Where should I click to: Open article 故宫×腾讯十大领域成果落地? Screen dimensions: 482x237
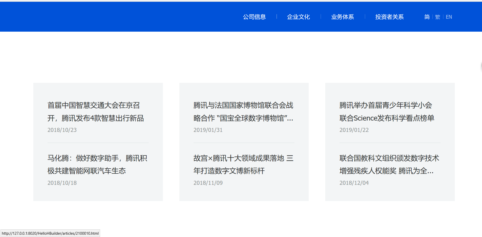(x=243, y=165)
